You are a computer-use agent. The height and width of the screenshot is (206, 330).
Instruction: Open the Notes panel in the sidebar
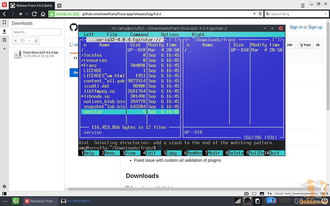coord(4,40)
